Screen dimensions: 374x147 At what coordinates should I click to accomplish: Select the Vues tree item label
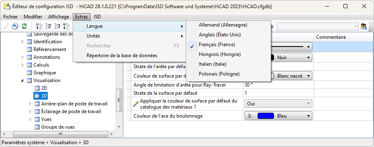[46, 119]
